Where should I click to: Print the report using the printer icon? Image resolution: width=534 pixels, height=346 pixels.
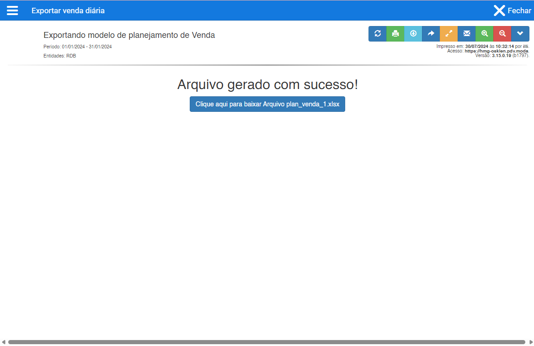tap(395, 33)
